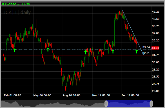
Task: Click the 38.75 price axis label
Action: point(156,26)
